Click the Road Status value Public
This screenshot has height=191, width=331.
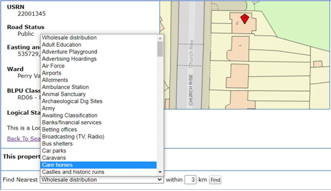click(26, 34)
